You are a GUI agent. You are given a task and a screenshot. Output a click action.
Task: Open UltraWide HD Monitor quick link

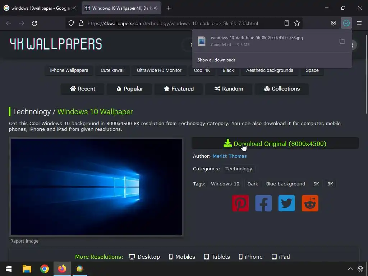point(159,70)
